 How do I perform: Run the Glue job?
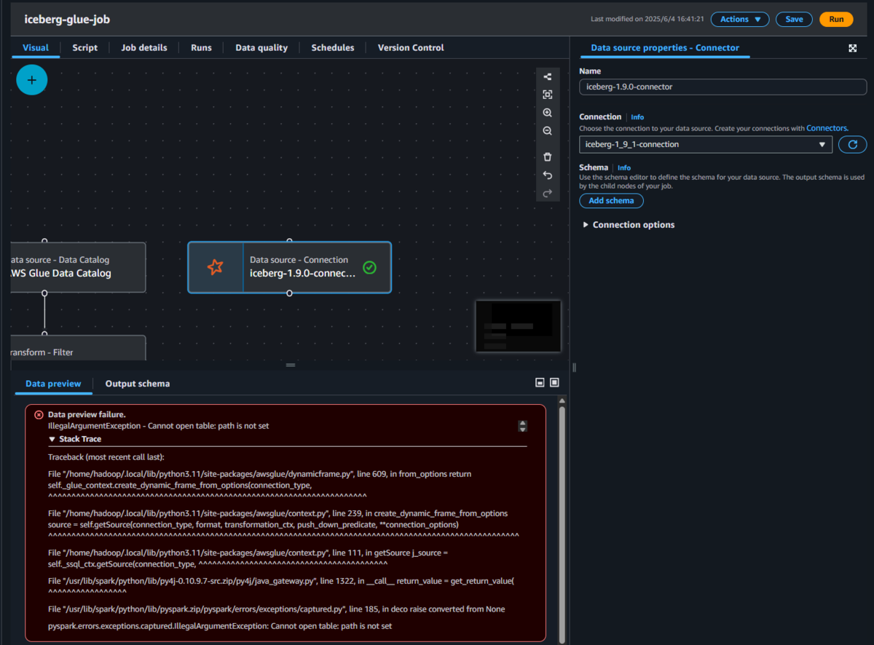tap(836, 20)
